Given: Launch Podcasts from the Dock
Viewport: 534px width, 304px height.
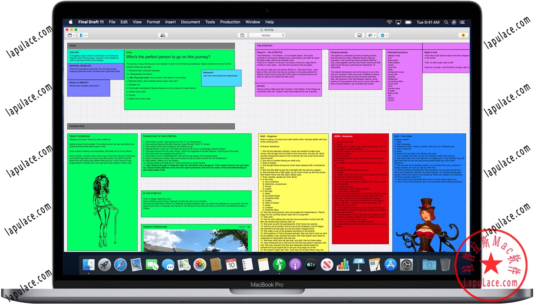Looking at the screenshot, I should coord(295,264).
